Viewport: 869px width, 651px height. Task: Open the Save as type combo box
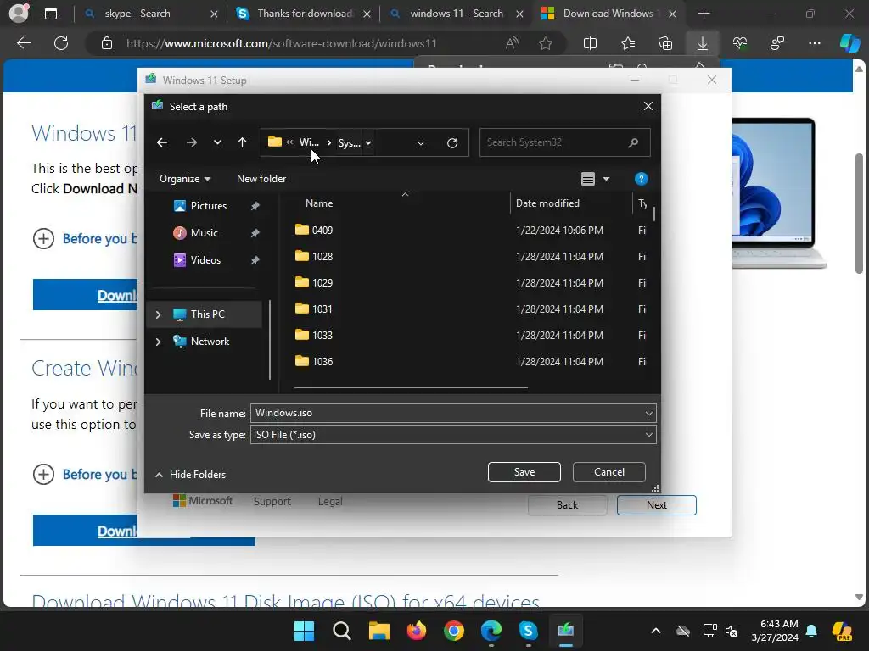[x=453, y=435]
